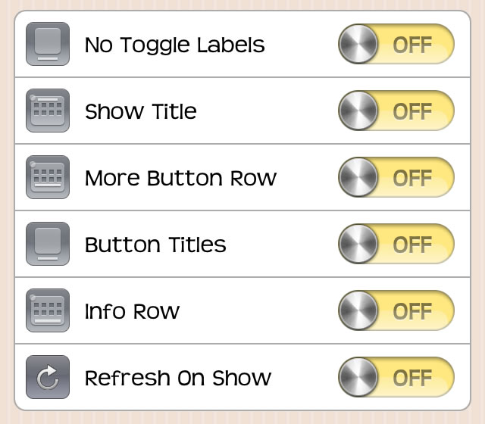Click the Info Row keyboard icon
Image resolution: width=485 pixels, height=424 pixels.
tap(48, 310)
